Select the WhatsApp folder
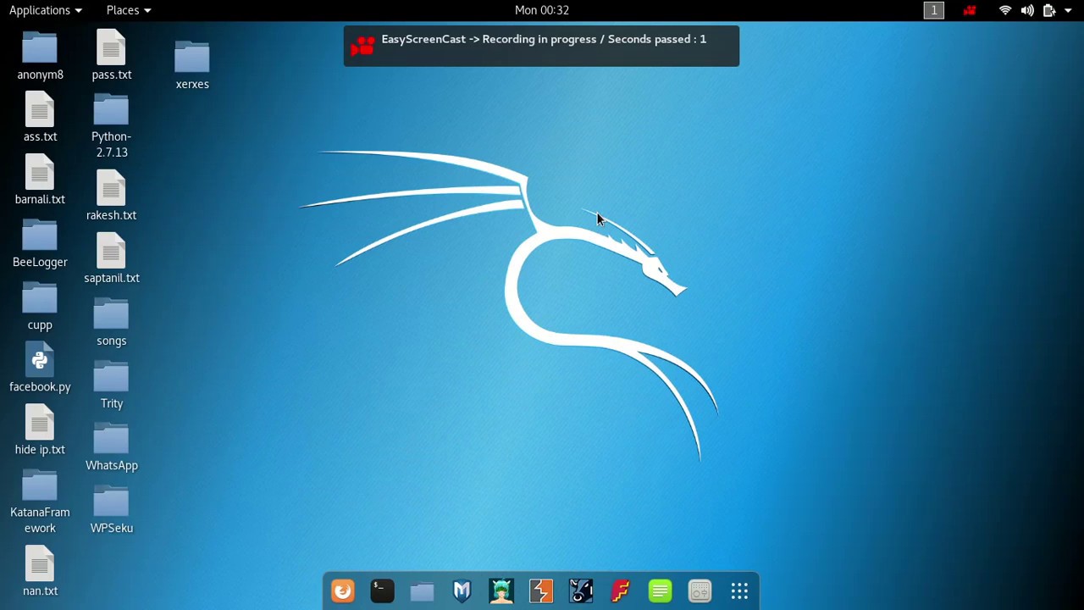Viewport: 1084px width, 610px height. click(x=112, y=447)
